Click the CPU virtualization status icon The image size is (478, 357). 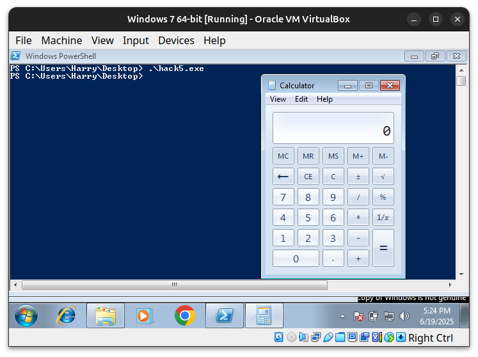point(376,337)
